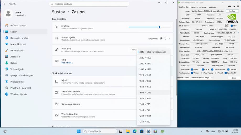Select Sustav in the sidebar
This screenshot has width=241, height=135.
point(25,32)
